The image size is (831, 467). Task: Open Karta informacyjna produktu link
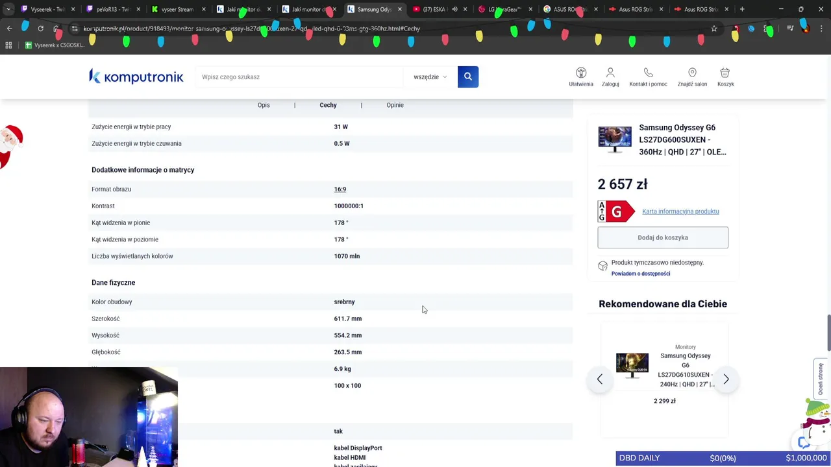[680, 211]
